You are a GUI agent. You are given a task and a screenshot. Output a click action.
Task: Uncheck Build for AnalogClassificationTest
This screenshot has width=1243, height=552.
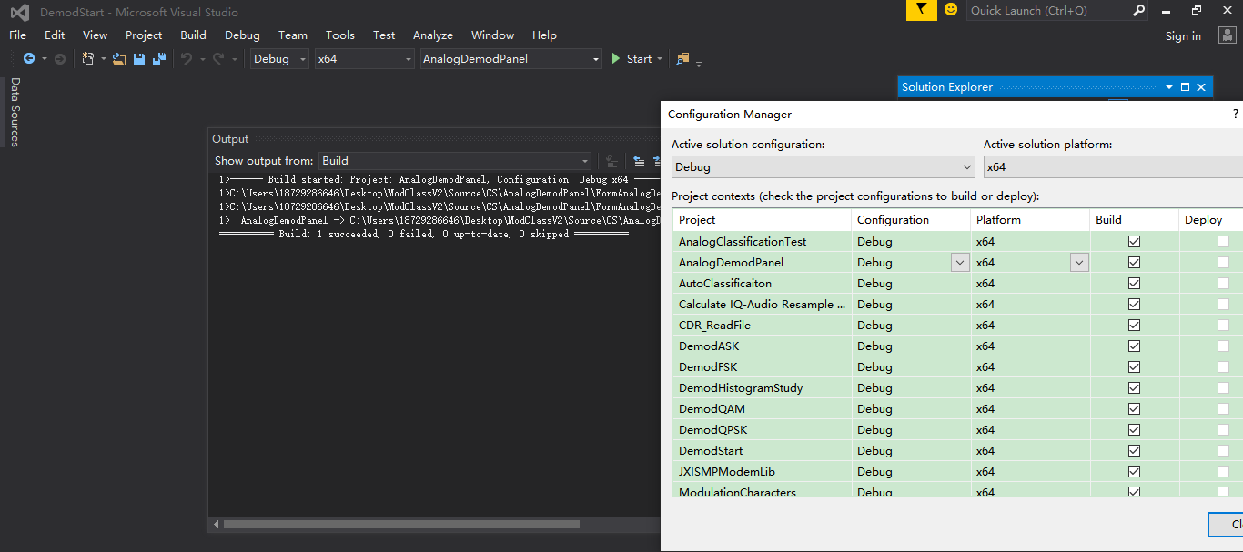(1134, 242)
